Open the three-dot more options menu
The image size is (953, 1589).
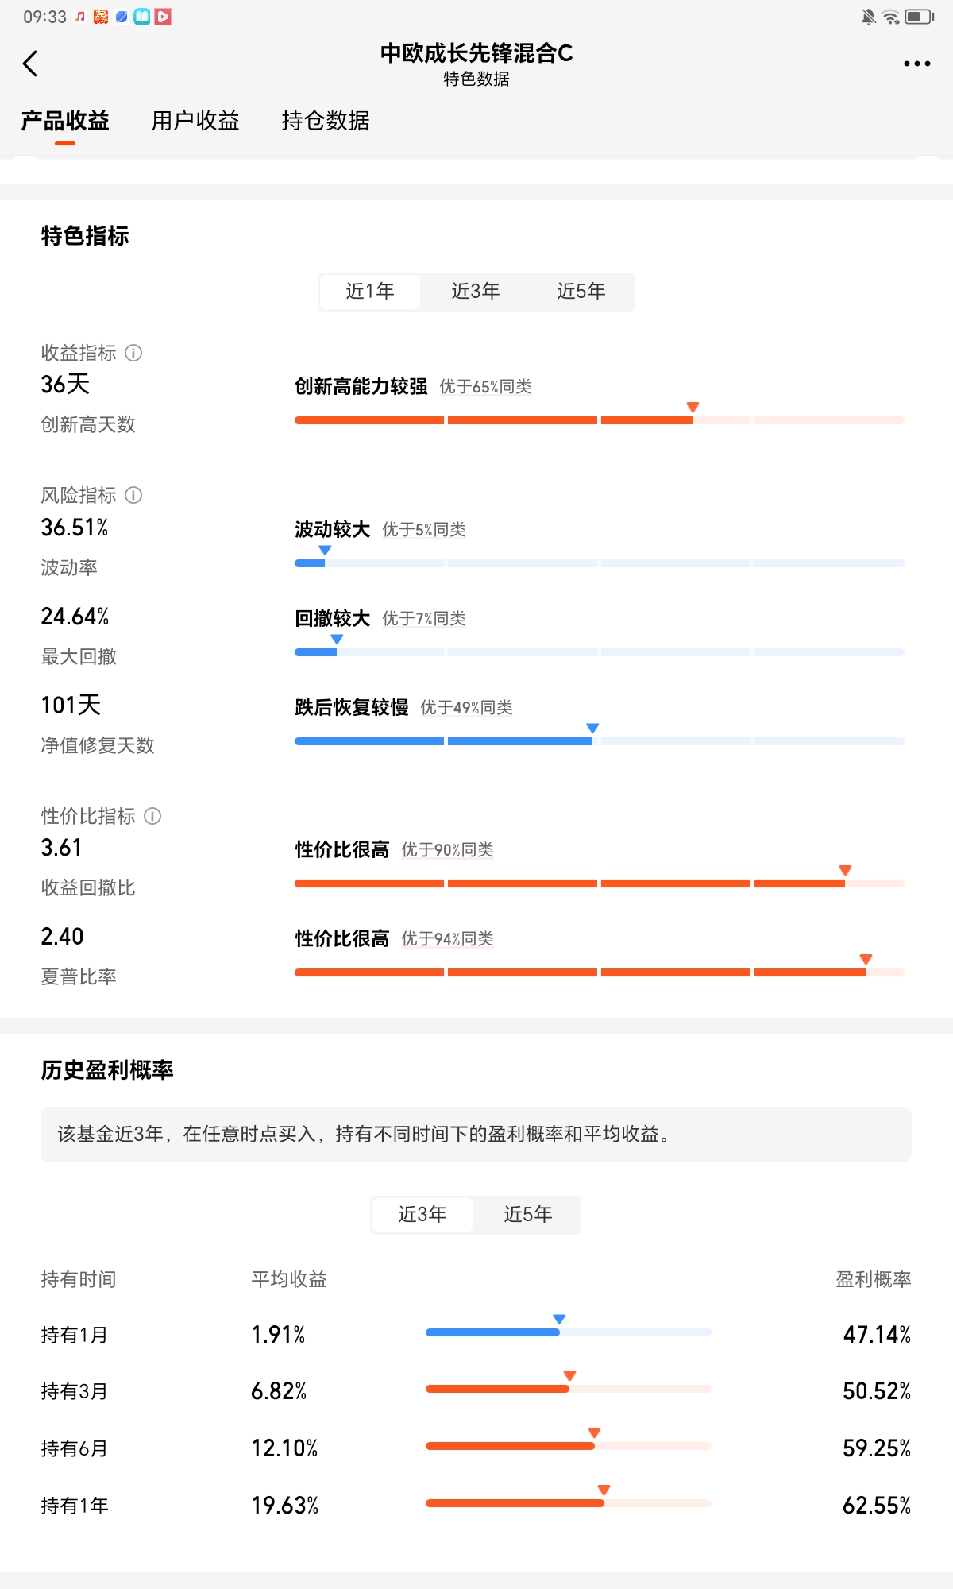[x=916, y=64]
